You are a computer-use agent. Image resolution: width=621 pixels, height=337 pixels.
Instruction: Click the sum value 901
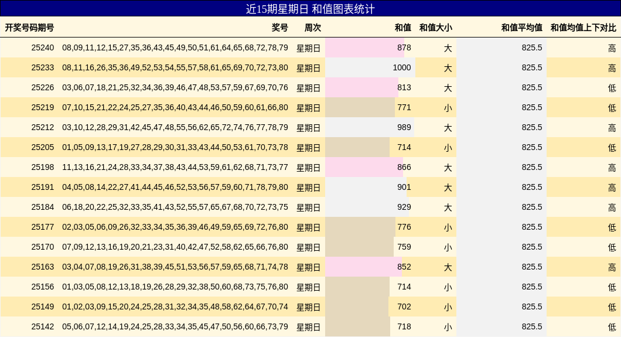click(x=404, y=188)
